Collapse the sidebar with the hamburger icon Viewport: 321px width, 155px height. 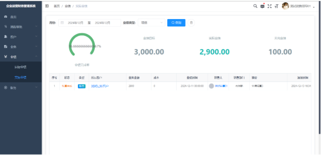pyautogui.click(x=47, y=6)
